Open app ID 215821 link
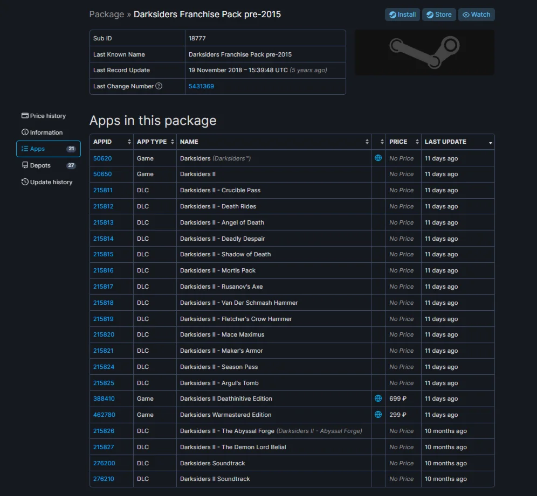Image resolution: width=537 pixels, height=496 pixels. (x=103, y=351)
